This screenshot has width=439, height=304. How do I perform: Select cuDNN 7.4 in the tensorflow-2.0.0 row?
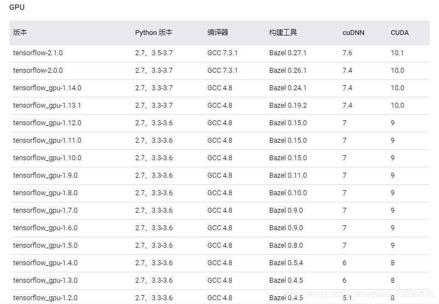click(x=347, y=71)
